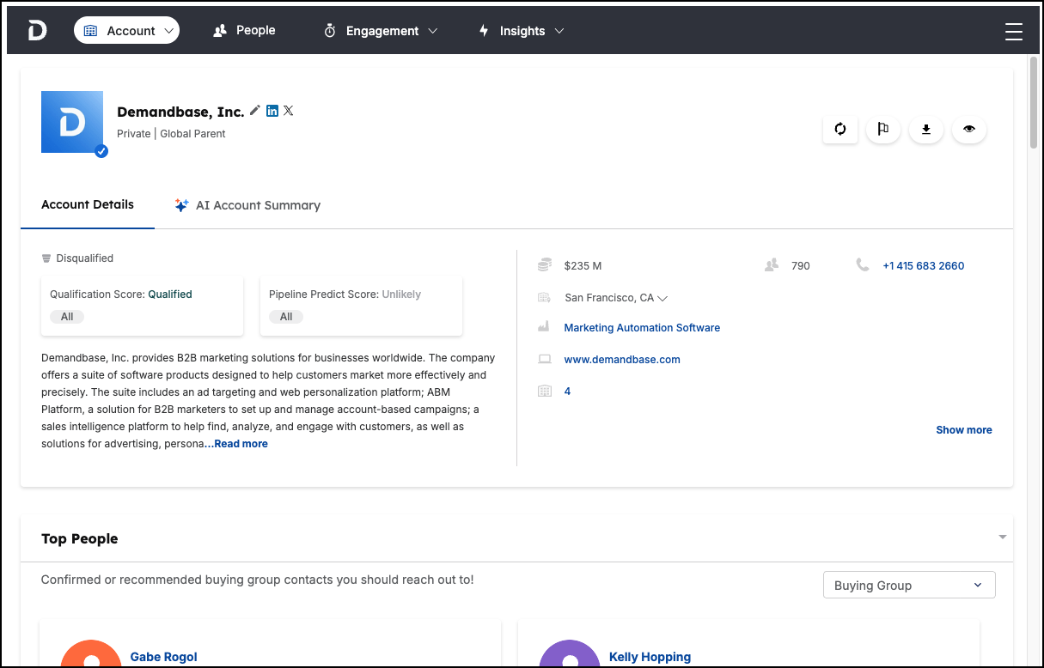Screen dimensions: 1044x668
Task: Open the X social profile icon
Action: [x=289, y=111]
